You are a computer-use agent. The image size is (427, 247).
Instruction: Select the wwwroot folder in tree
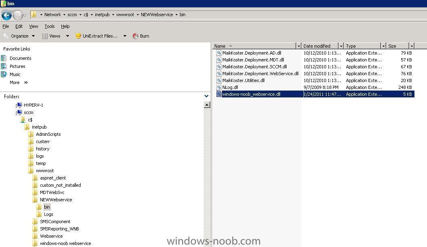tap(45, 171)
